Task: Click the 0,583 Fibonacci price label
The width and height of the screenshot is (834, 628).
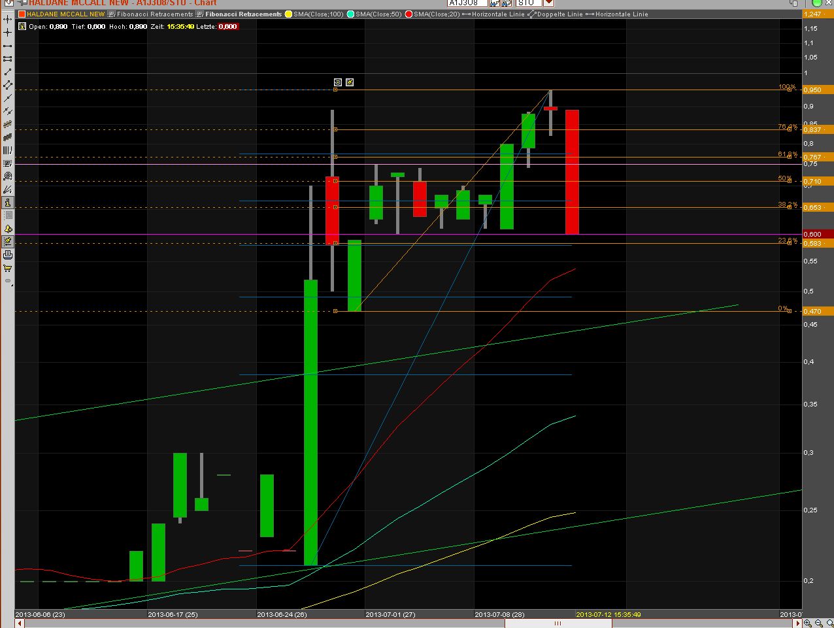Action: coord(817,243)
